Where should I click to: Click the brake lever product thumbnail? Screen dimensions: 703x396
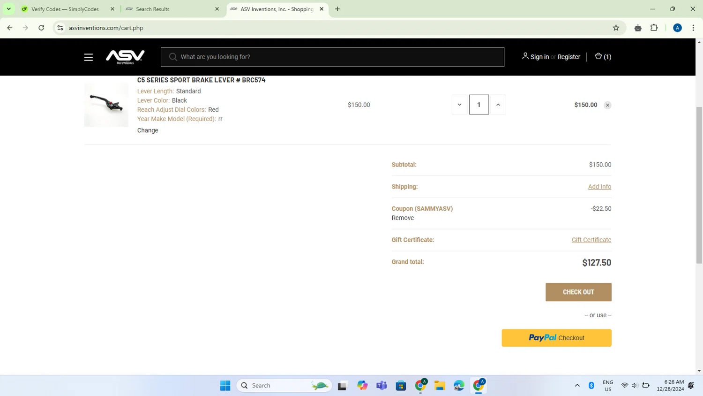tap(106, 105)
